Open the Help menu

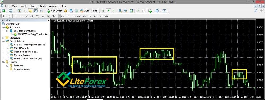[x=63, y=6]
